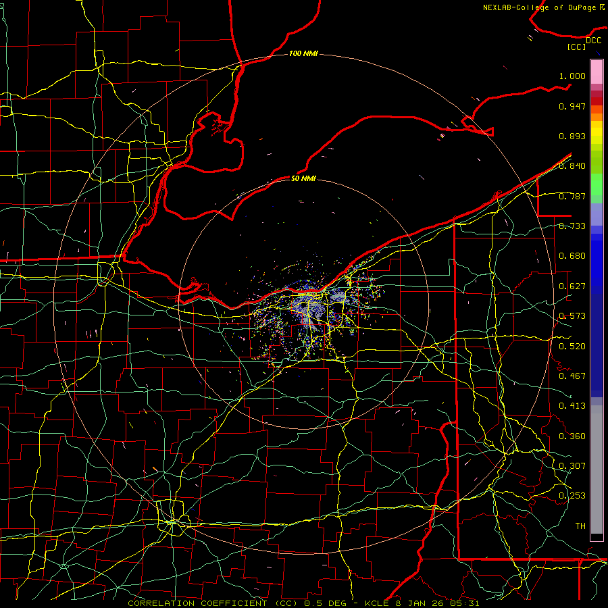
Task: Select the 0.627 scale value
Action: (572, 286)
